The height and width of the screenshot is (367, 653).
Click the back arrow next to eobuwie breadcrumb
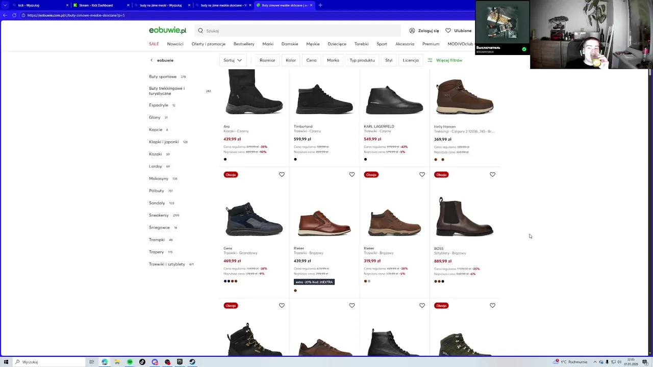152,60
